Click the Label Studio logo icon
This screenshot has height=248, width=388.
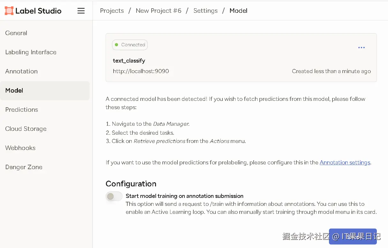click(9, 11)
